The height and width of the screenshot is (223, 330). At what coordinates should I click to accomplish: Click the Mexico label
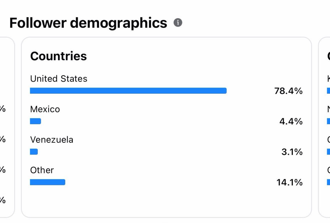click(45, 109)
